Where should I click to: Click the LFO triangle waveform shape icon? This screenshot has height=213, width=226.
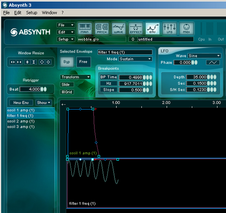tap(213, 63)
